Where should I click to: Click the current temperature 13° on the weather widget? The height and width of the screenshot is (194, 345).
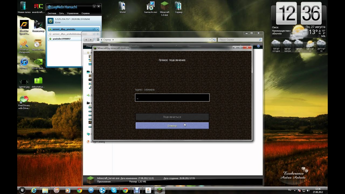click(313, 32)
